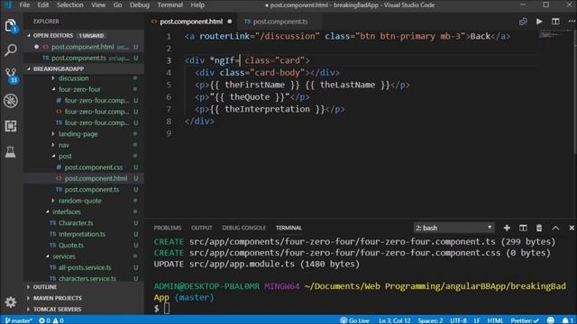Change indentation via Spaces: 2

click(x=430, y=320)
